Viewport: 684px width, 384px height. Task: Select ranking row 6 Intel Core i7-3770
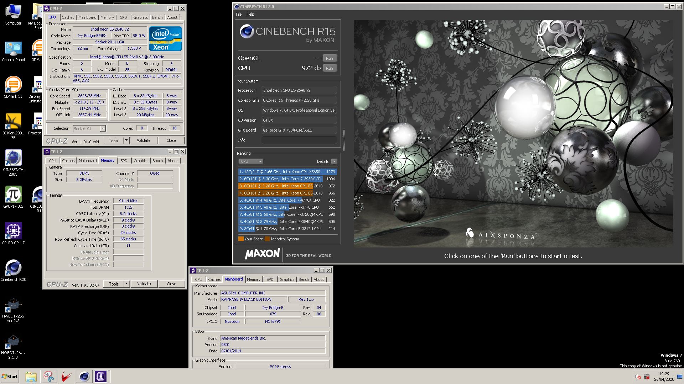[287, 207]
